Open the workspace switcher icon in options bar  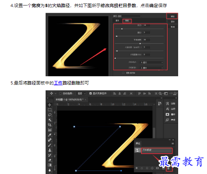pyautogui.click(x=166, y=93)
